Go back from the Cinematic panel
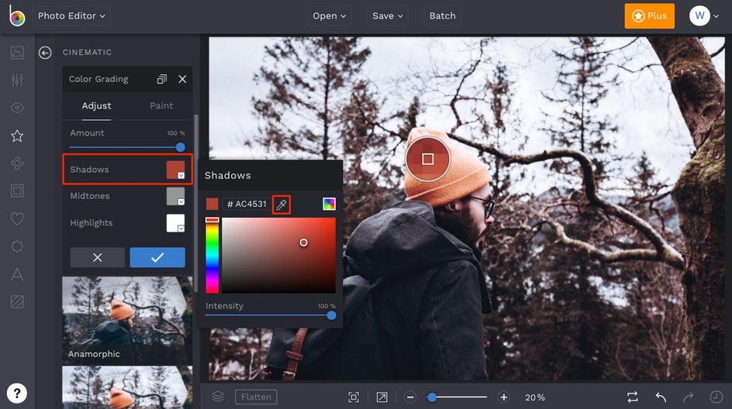Screen dimensions: 732x409 click(45, 53)
